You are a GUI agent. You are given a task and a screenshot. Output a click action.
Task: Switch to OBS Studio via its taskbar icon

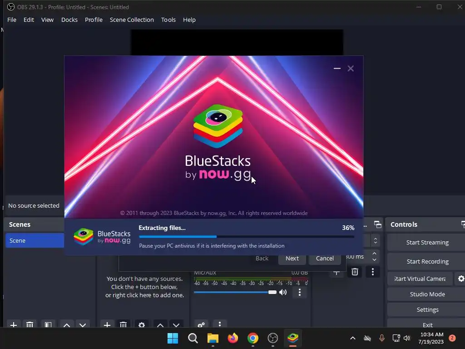[x=273, y=338]
